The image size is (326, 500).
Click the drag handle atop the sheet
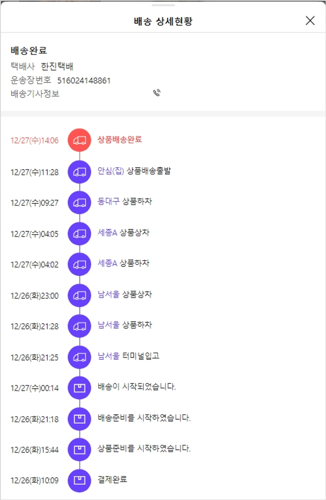[x=163, y=5]
